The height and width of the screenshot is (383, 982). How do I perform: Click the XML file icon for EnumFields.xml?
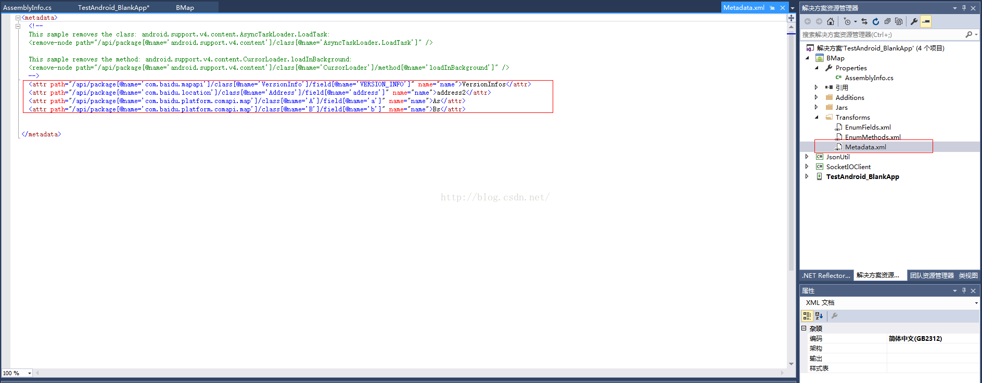(838, 127)
